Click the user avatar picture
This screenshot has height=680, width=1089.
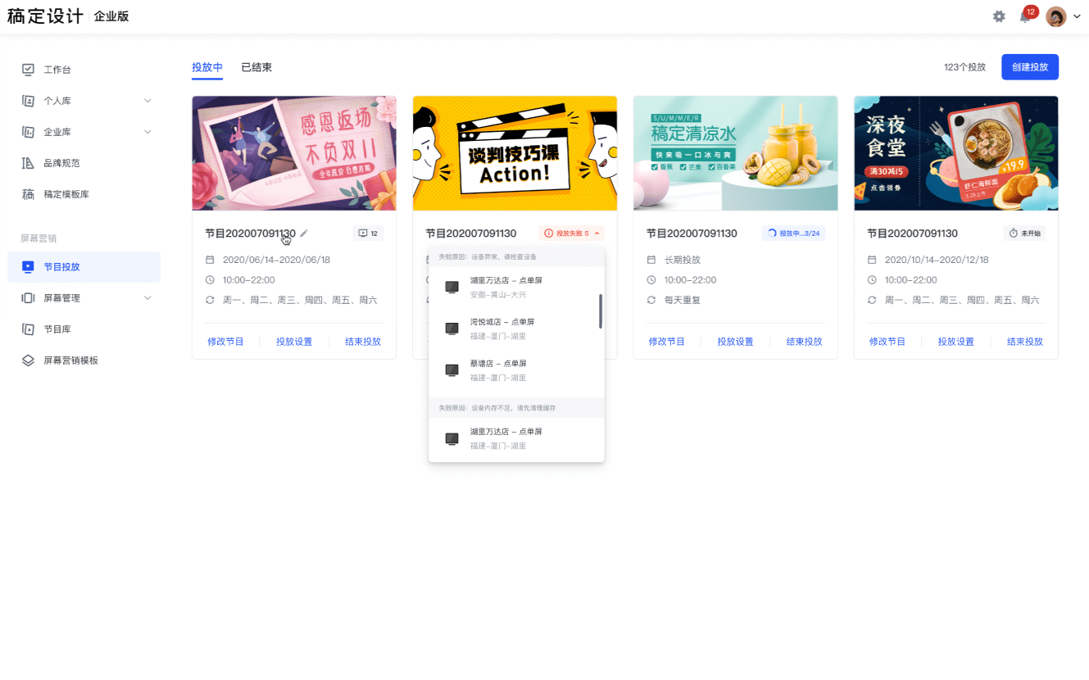tap(1056, 16)
